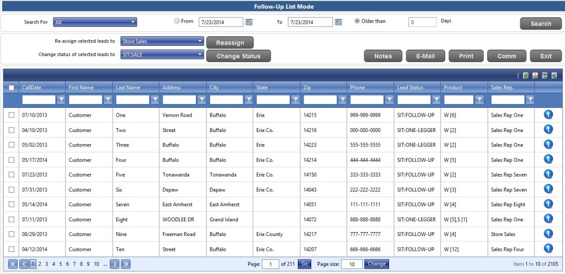Open filter options for CallDate column

pos(61,100)
